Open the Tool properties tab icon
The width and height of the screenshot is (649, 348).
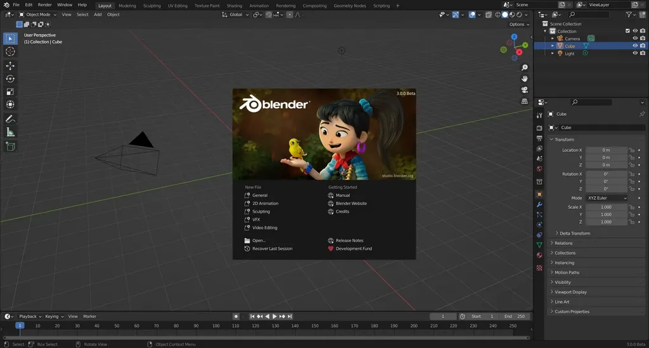tap(539, 115)
